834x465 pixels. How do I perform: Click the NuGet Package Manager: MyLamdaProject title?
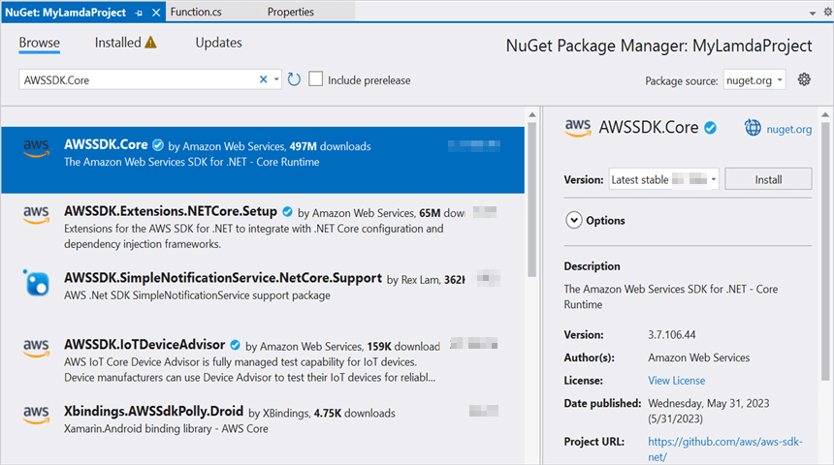pos(658,46)
